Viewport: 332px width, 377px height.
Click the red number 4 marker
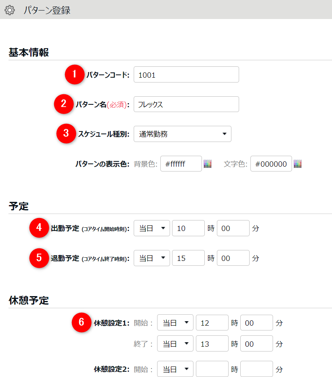(x=39, y=228)
